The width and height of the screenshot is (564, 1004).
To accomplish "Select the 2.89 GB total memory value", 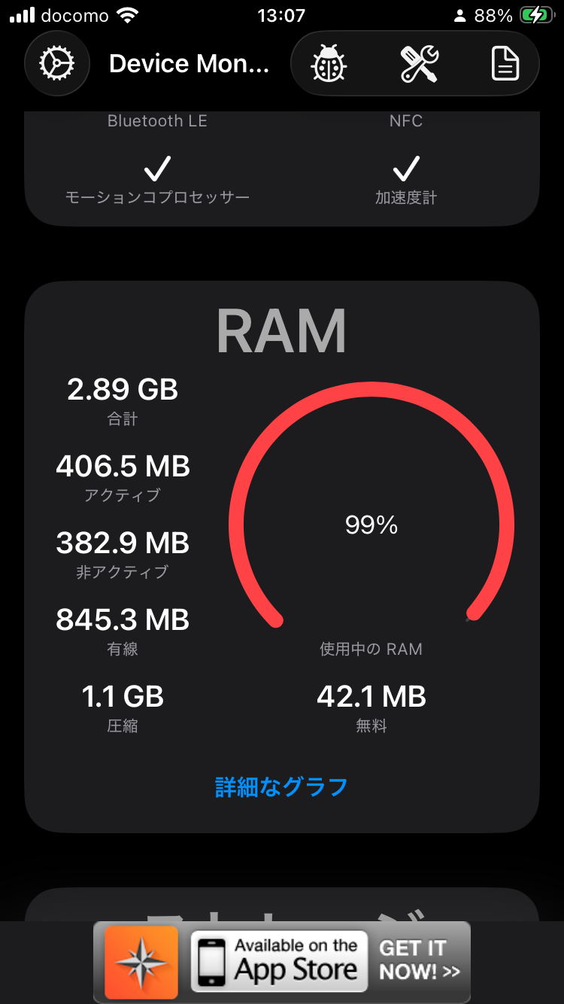I will 123,390.
